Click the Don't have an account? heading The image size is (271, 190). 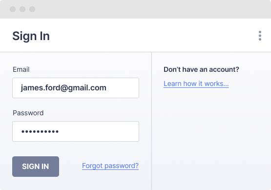click(x=201, y=69)
